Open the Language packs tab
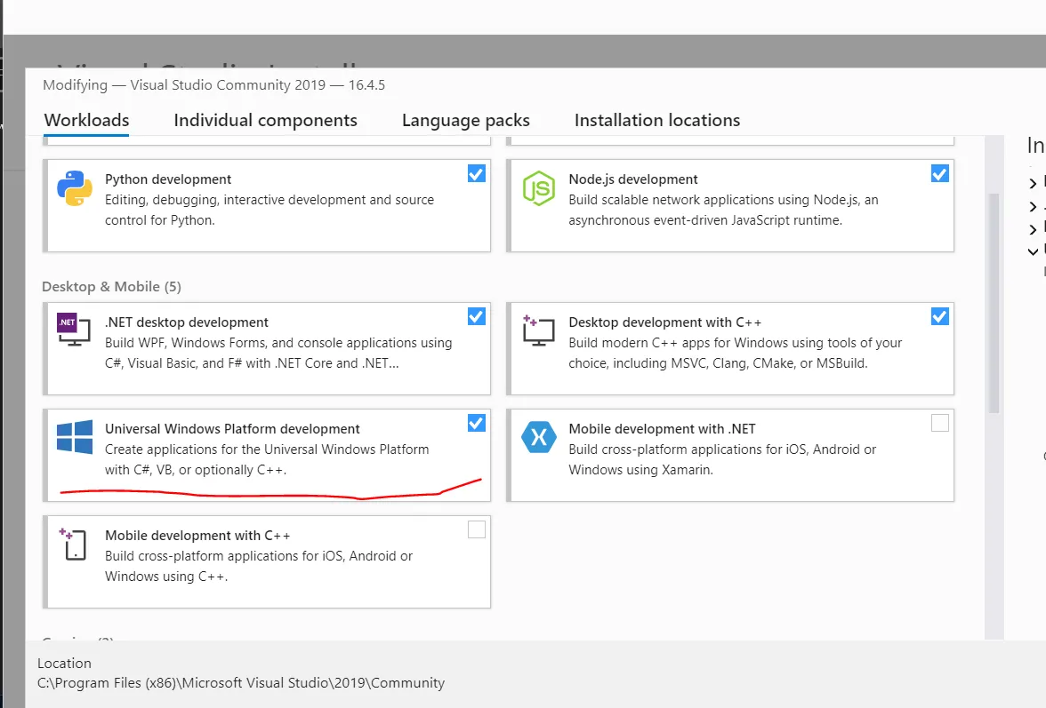The height and width of the screenshot is (708, 1046). [465, 121]
